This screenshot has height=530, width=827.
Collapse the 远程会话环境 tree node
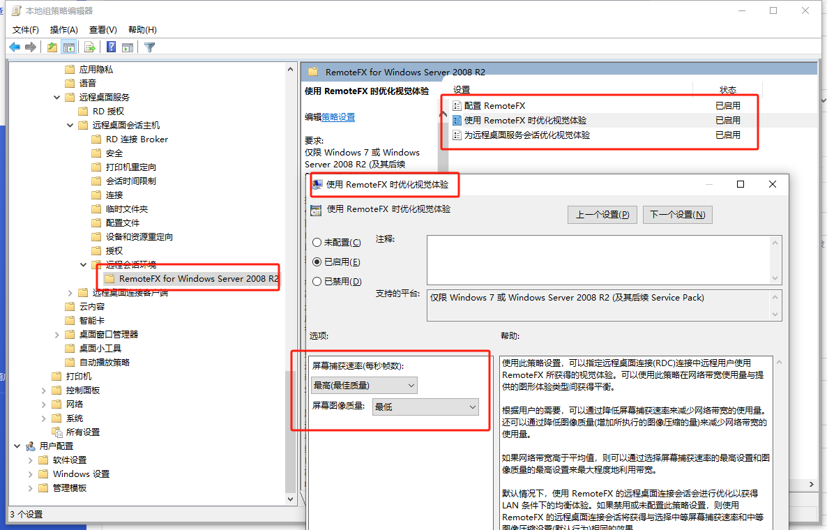[x=83, y=265]
